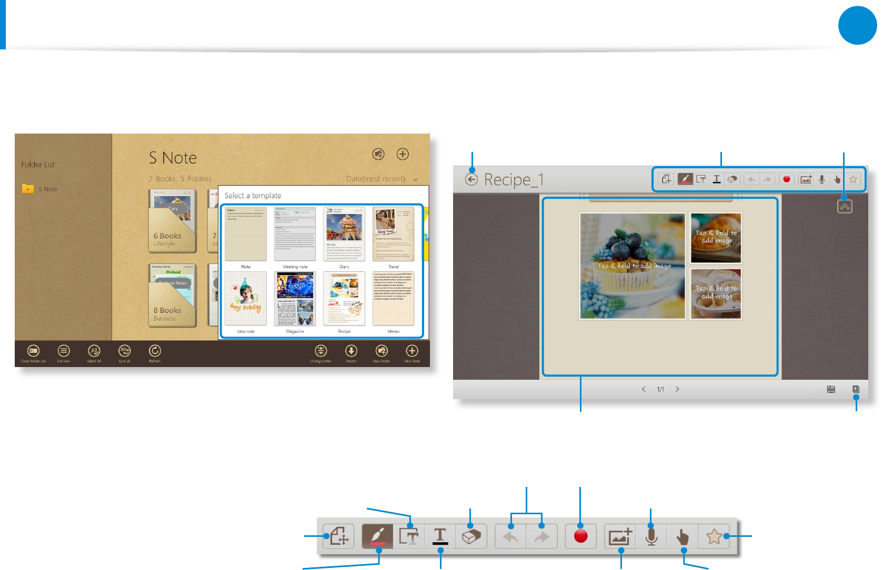Open Change order in the S Note bar
Screen dimensions: 883x570
pyautogui.click(x=321, y=351)
